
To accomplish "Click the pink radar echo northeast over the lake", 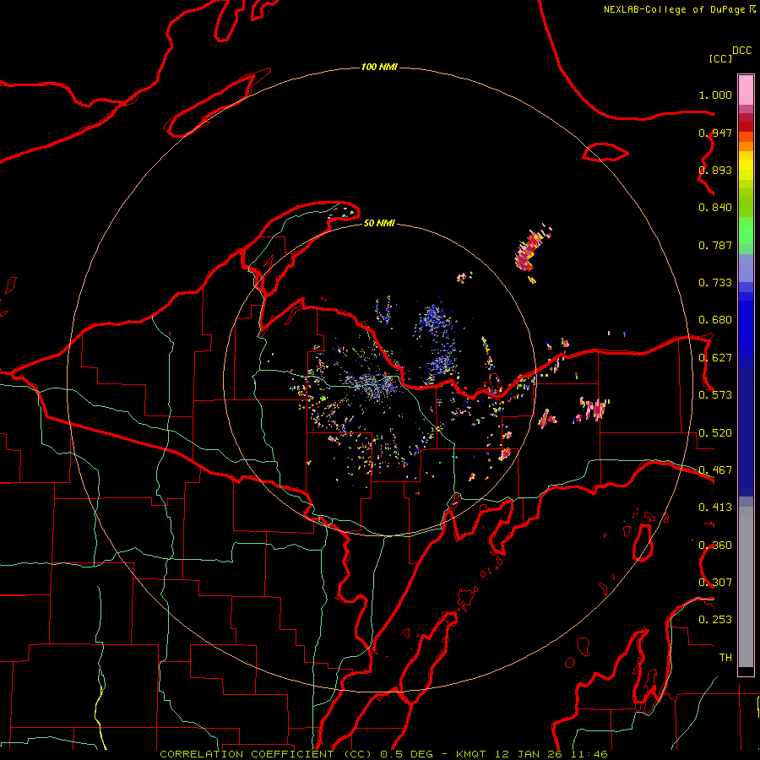I will 529,250.
